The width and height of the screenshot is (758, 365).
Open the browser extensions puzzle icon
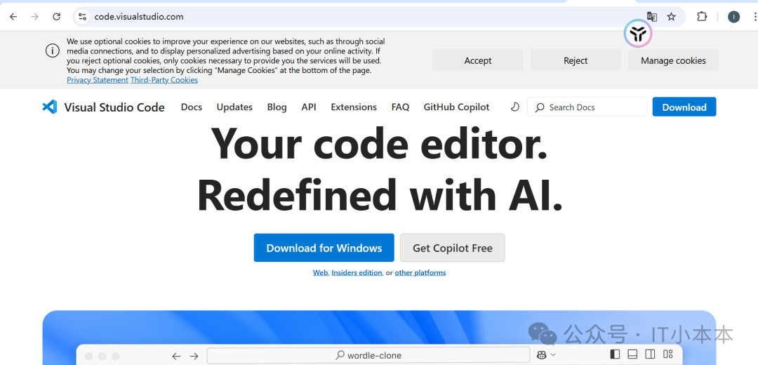pyautogui.click(x=702, y=17)
